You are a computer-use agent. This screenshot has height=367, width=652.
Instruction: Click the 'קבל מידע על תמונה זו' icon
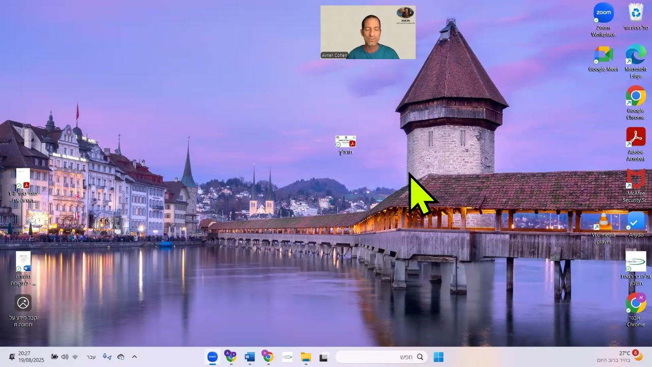pos(23,311)
